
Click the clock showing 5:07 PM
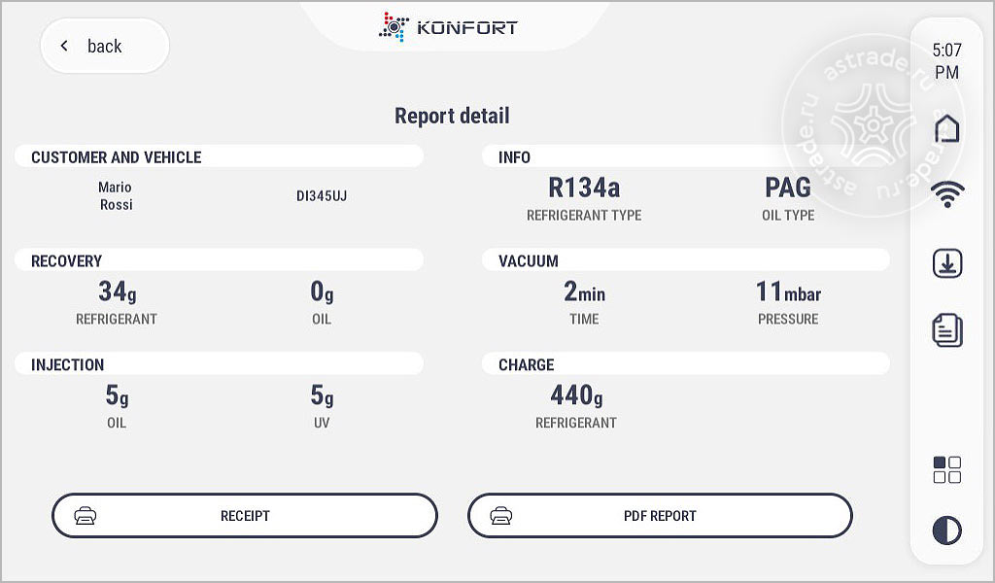coord(946,61)
